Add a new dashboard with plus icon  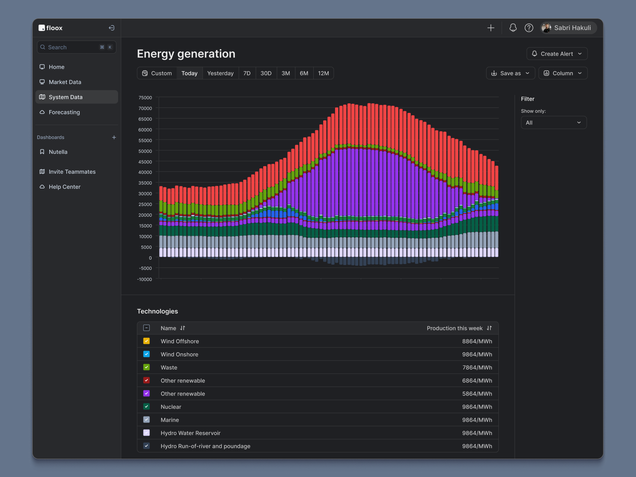tap(114, 138)
